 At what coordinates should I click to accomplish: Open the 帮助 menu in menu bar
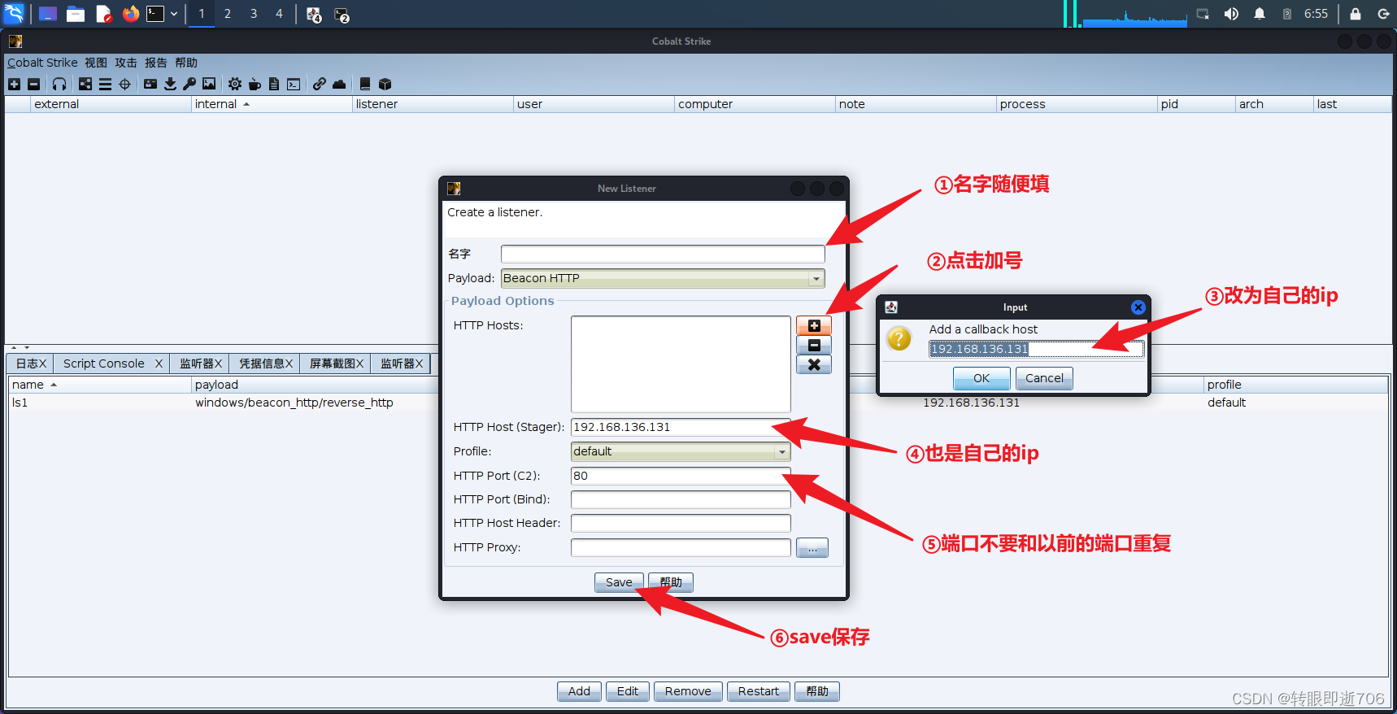pyautogui.click(x=186, y=63)
